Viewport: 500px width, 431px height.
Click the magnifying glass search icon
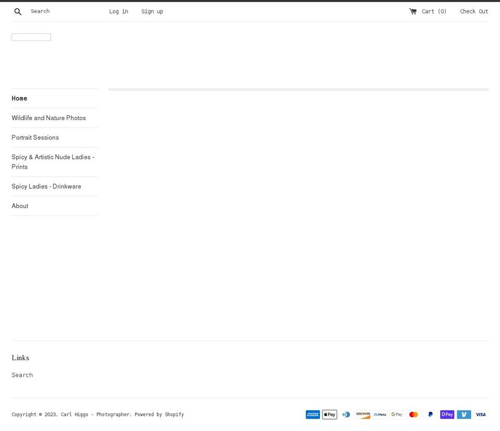point(18,12)
